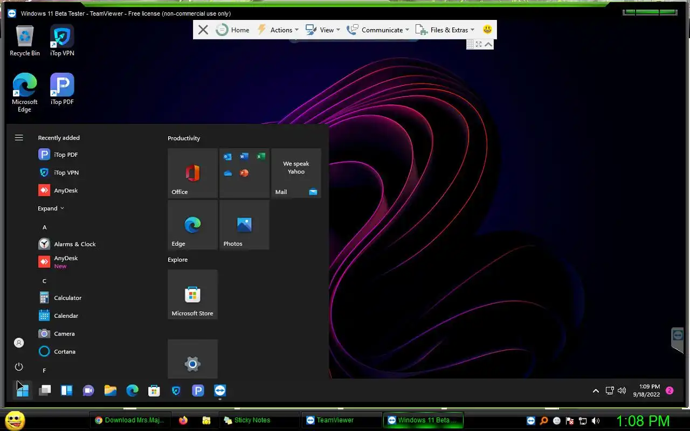Viewport: 690px width, 431px height.
Task: Launch the Calculator app
Action: point(60,298)
